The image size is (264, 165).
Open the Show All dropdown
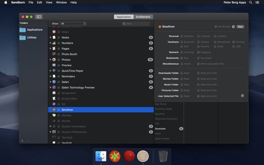pyautogui.click(x=73, y=23)
